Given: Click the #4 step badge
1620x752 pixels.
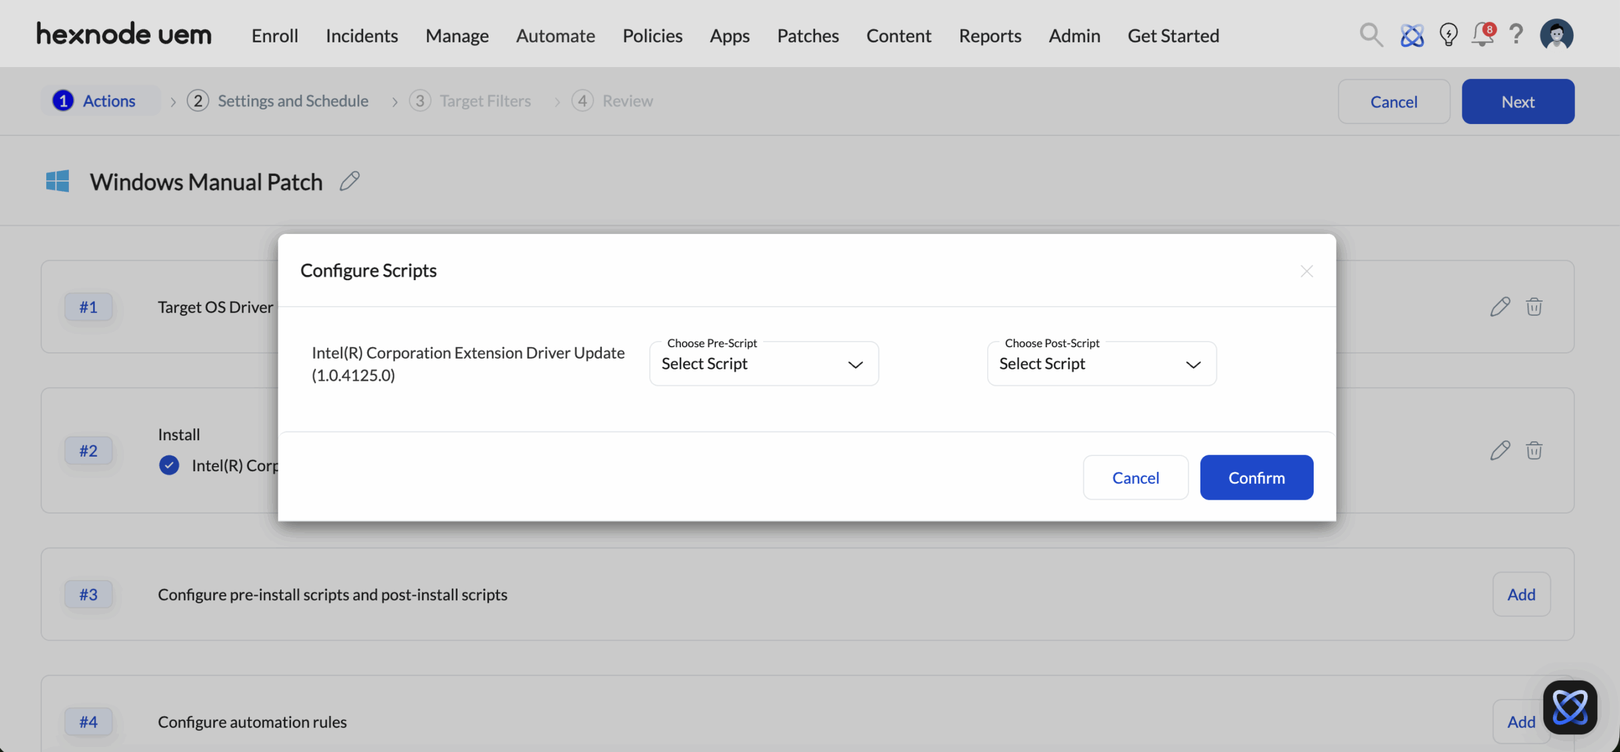Looking at the screenshot, I should pos(89,721).
